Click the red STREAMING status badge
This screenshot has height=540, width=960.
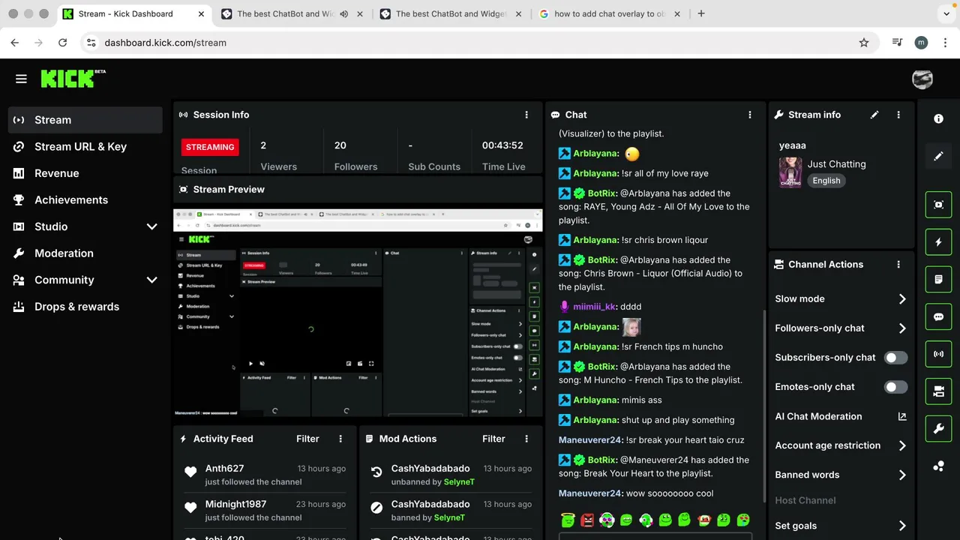(x=210, y=147)
